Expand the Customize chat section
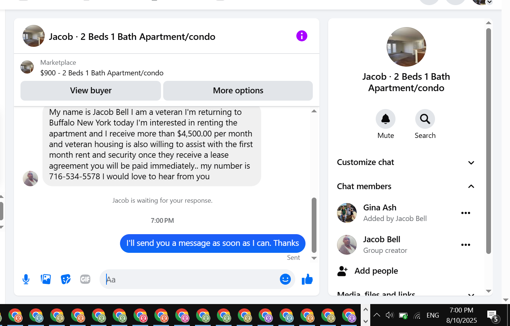This screenshot has height=326, width=510. tap(406, 162)
